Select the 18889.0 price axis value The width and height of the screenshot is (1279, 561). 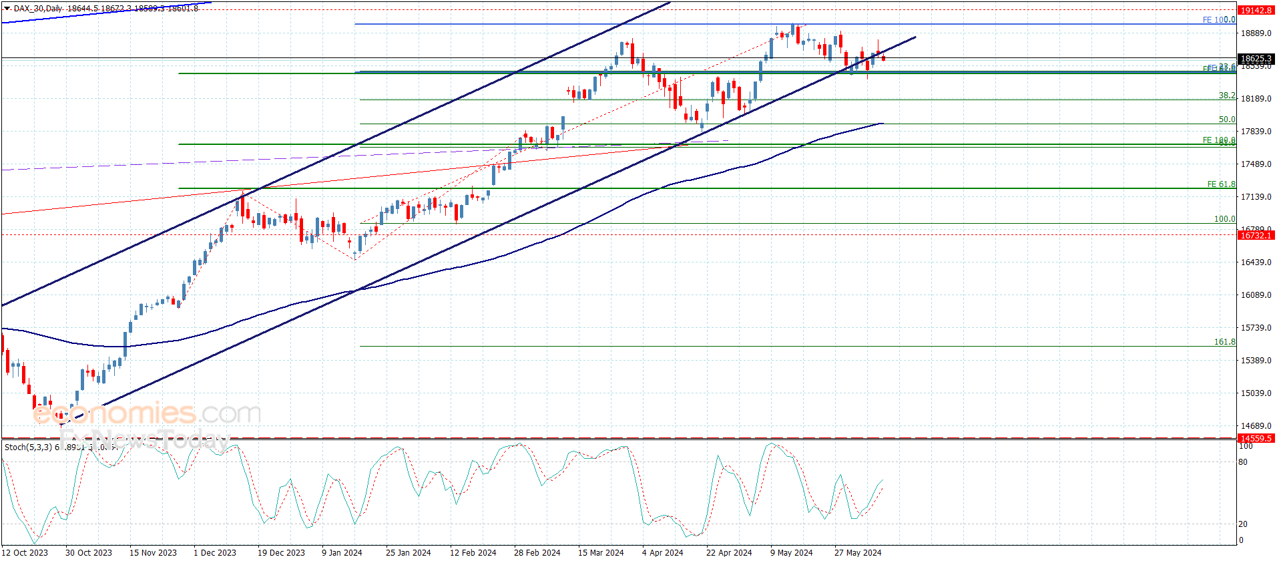coord(1256,33)
